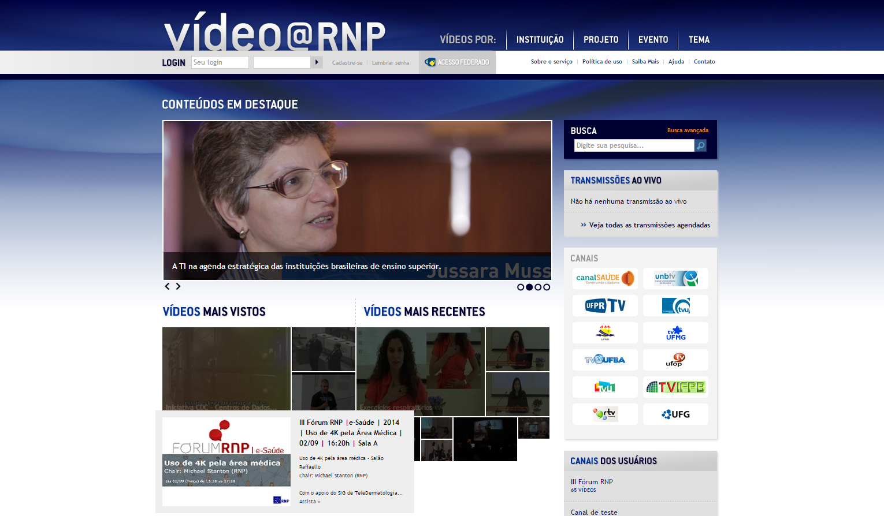Open the UFG channel logo
Viewport: 884px width, 516px height.
point(675,414)
